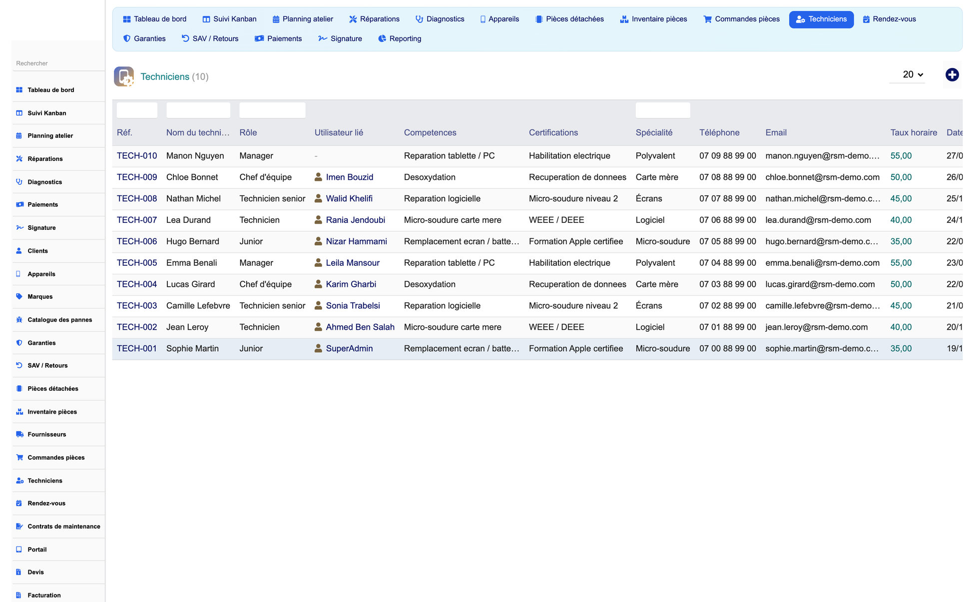972x602 pixels.
Task: Click the Signature icon in sidebar
Action: 19,227
